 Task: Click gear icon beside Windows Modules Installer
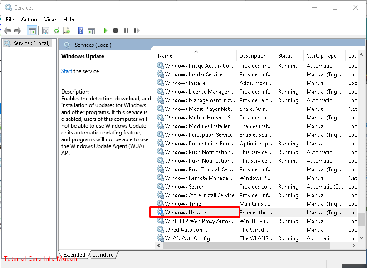pos(160,126)
